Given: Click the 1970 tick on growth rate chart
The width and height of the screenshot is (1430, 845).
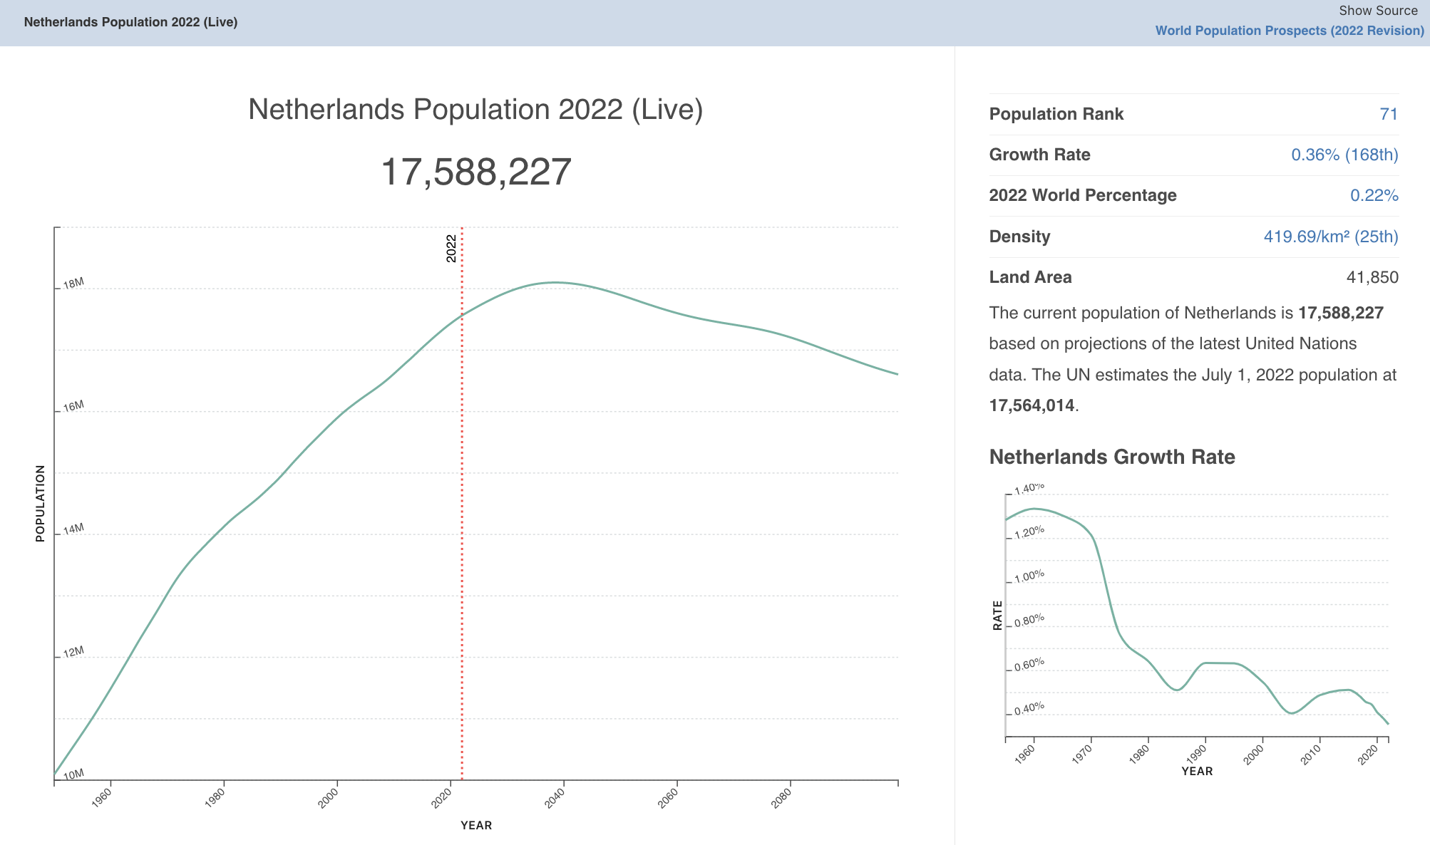Looking at the screenshot, I should point(1084,755).
